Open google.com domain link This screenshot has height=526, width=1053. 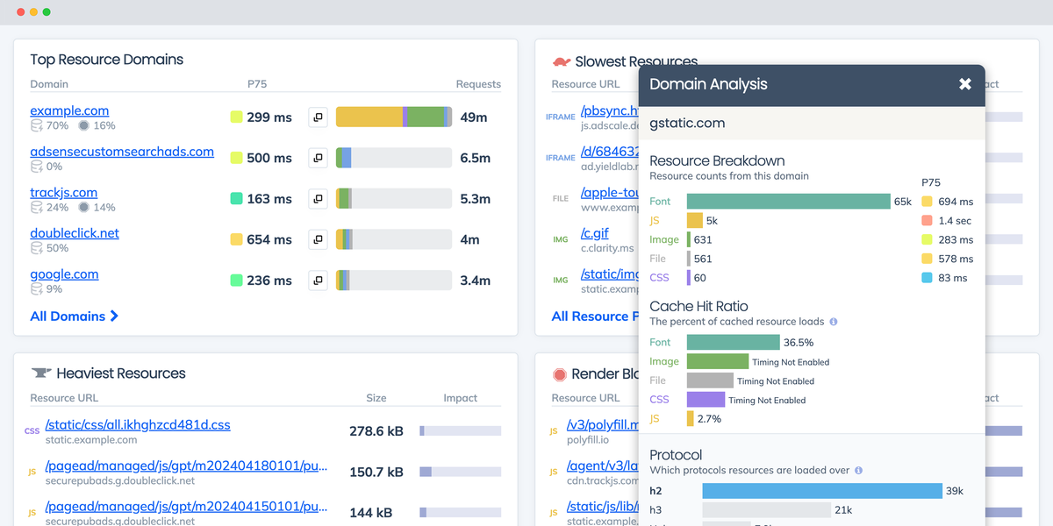(x=64, y=274)
